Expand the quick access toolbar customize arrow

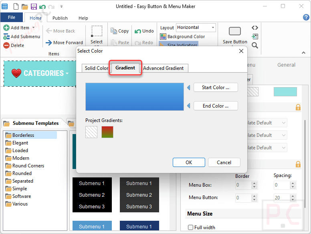coord(61,6)
